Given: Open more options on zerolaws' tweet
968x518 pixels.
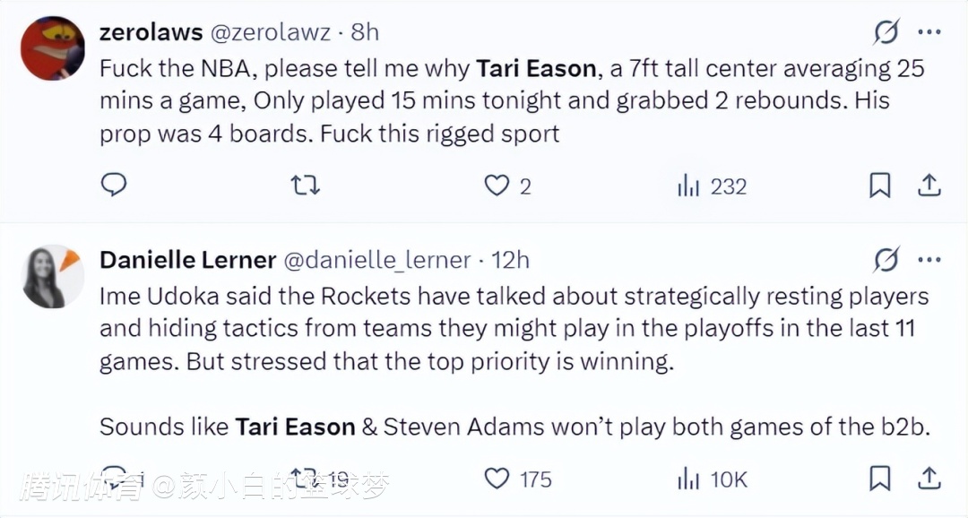Looking at the screenshot, I should 929,33.
